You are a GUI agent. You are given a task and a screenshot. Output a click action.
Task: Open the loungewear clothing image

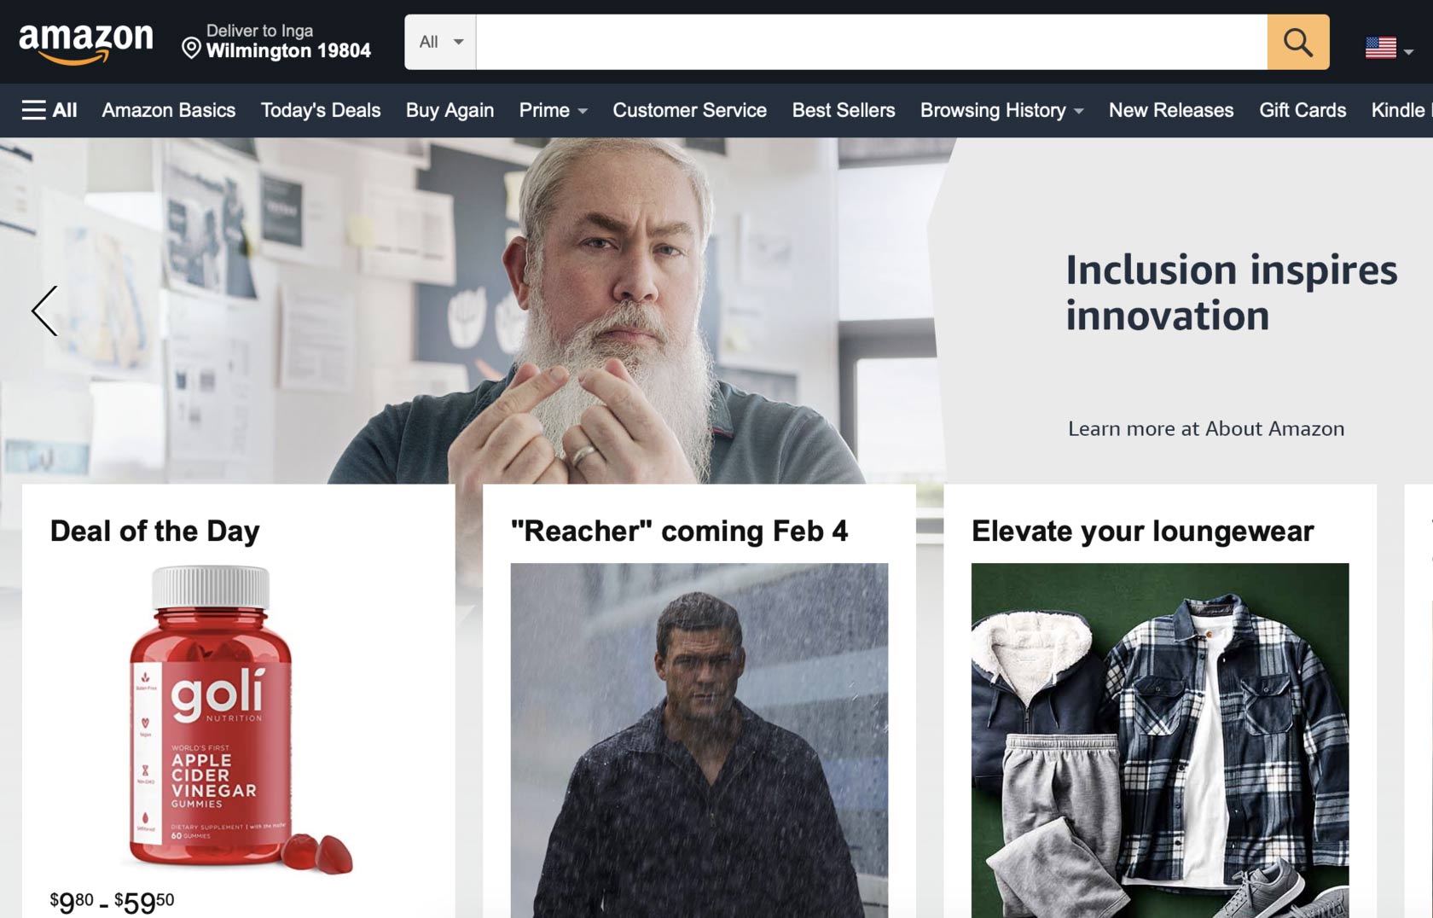coord(1160,740)
